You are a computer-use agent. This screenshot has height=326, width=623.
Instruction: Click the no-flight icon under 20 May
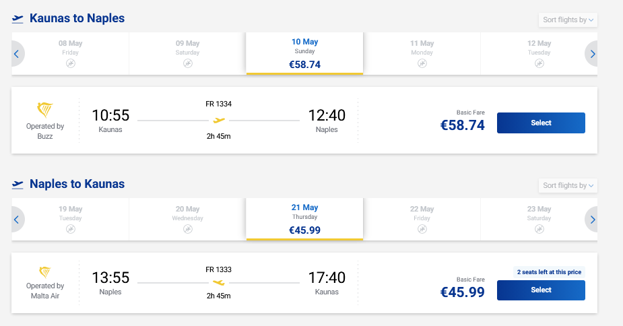[187, 229]
